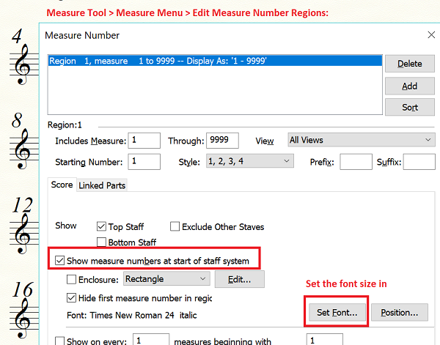Select the Score tab
This screenshot has height=345, width=440.
click(x=62, y=185)
